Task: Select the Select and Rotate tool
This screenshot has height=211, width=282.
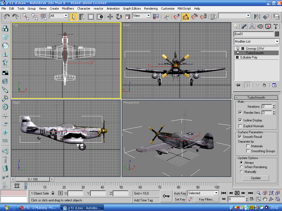Action: pyautogui.click(x=119, y=17)
